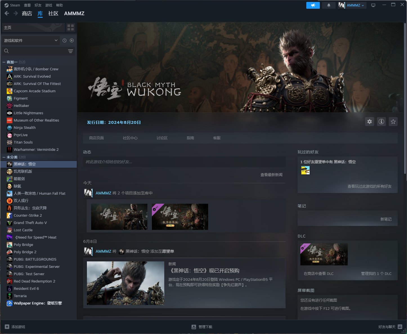Click 查看最新新闻 link
407x334 pixels.
pyautogui.click(x=271, y=175)
